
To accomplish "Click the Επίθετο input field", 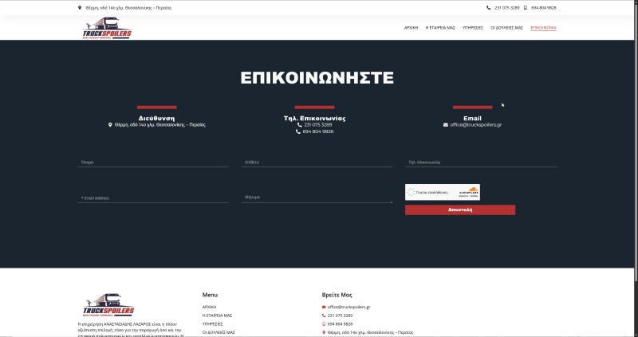I will point(317,163).
